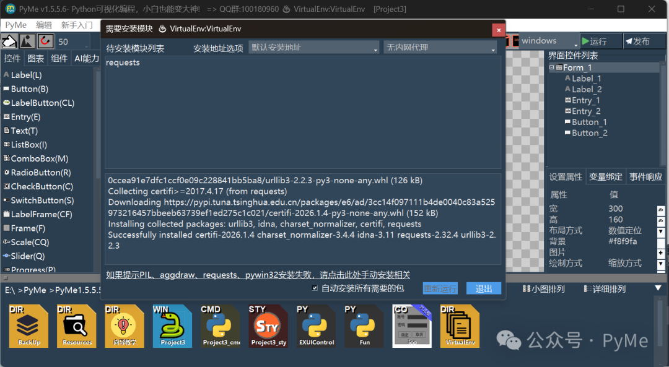Switch to 设置属性 tab
Image resolution: width=669 pixels, height=367 pixels.
tap(566, 177)
